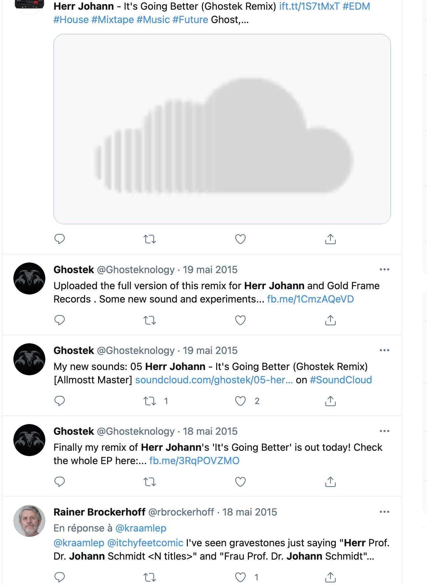
Task: Open the #EDM hashtag
Action: (x=356, y=6)
